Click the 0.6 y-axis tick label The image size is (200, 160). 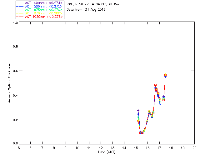15,71
